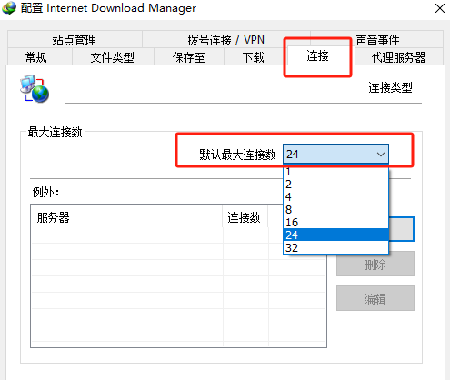Click the 连接类型 heading text

click(x=390, y=87)
